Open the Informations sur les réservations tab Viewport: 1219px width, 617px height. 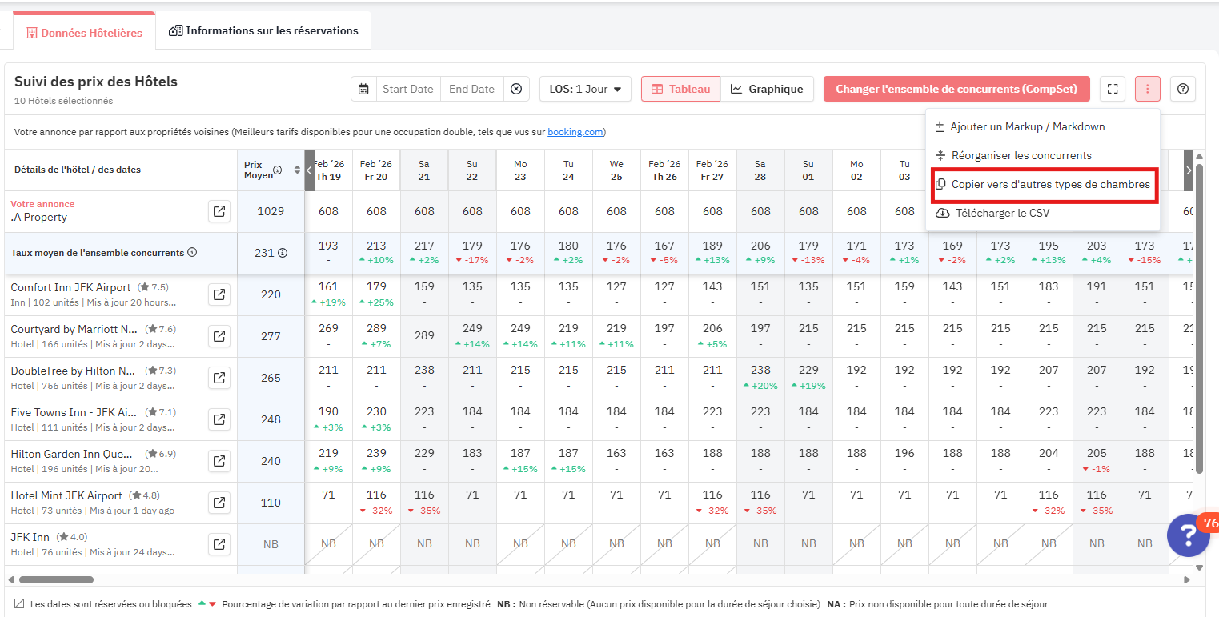click(x=263, y=31)
